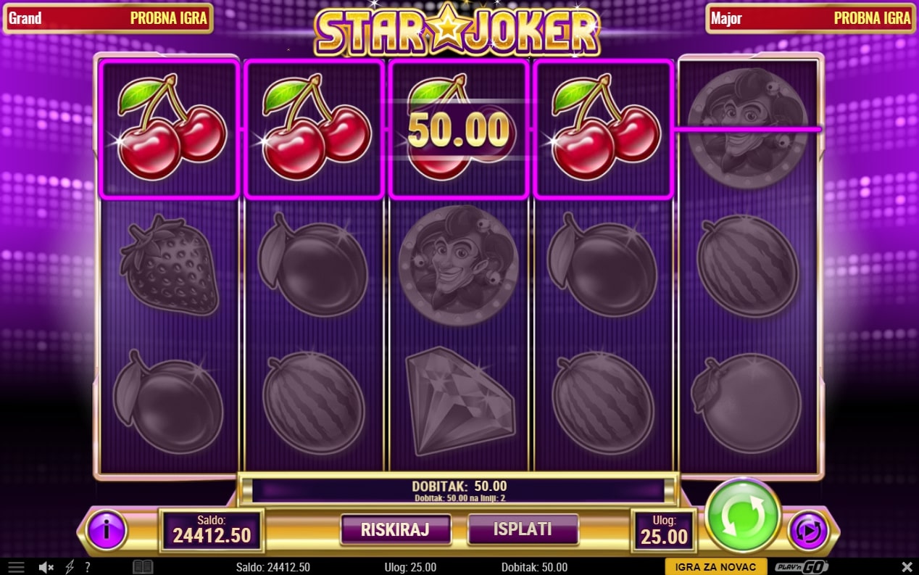Click the Play'n GO logo
The height and width of the screenshot is (575, 919).
801,567
